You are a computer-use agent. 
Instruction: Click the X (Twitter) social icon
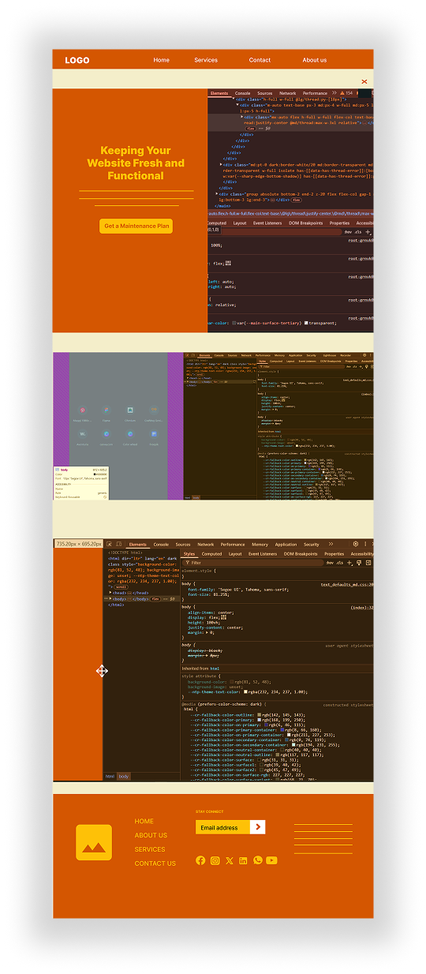click(x=229, y=860)
